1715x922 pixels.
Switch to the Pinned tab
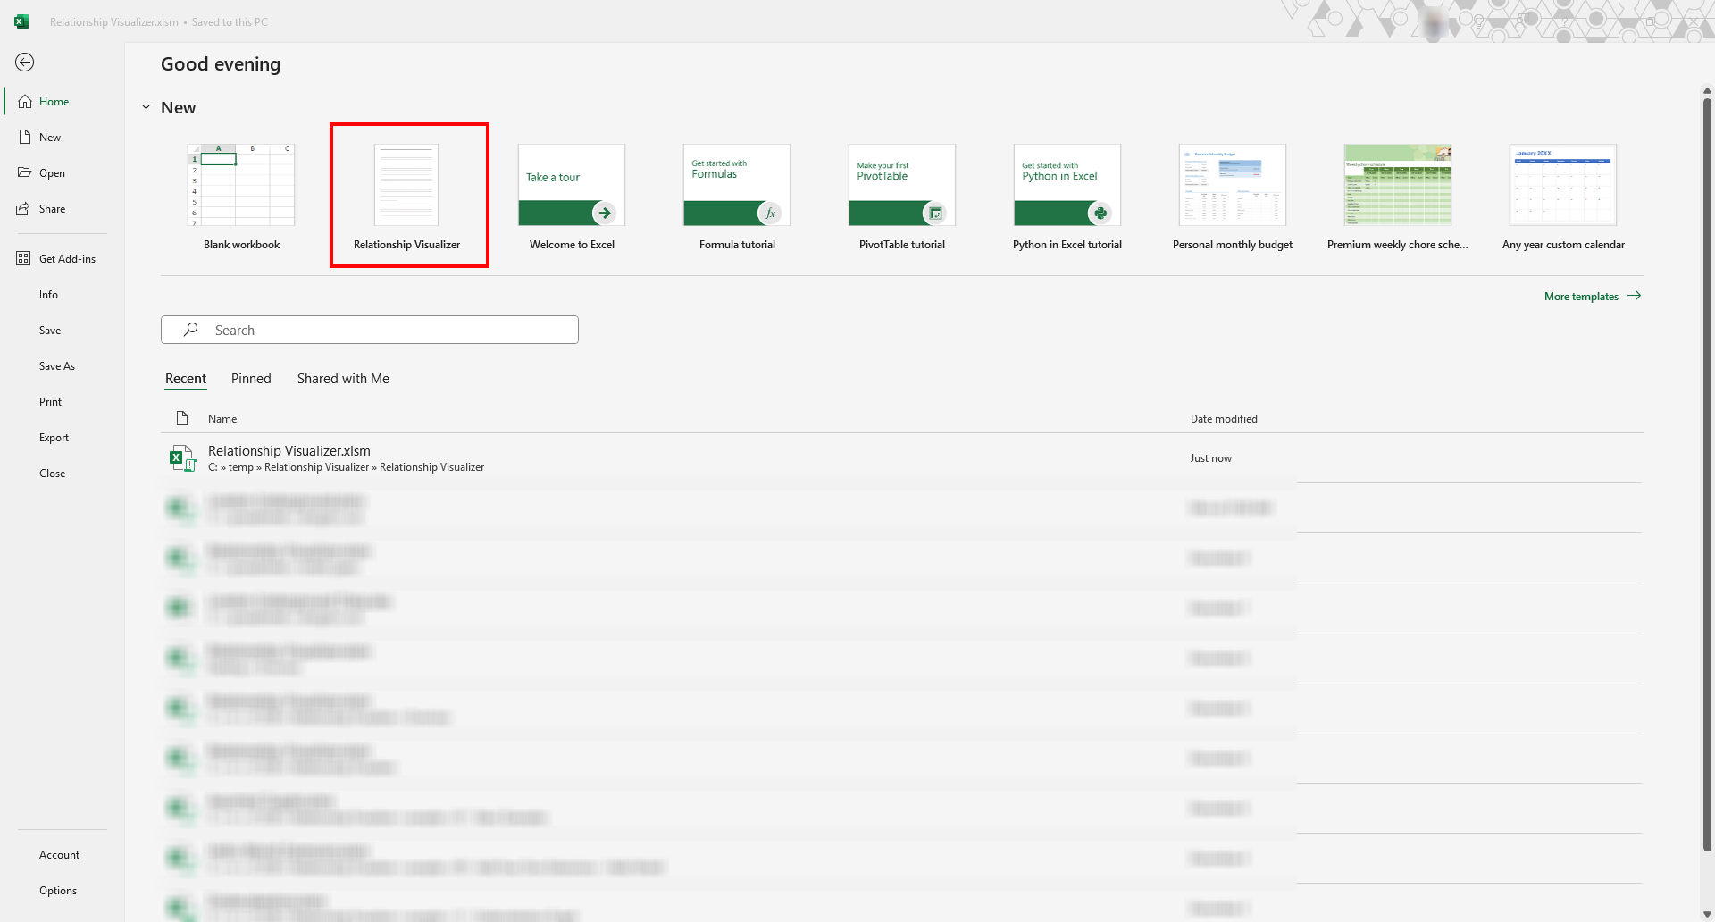[x=251, y=379]
